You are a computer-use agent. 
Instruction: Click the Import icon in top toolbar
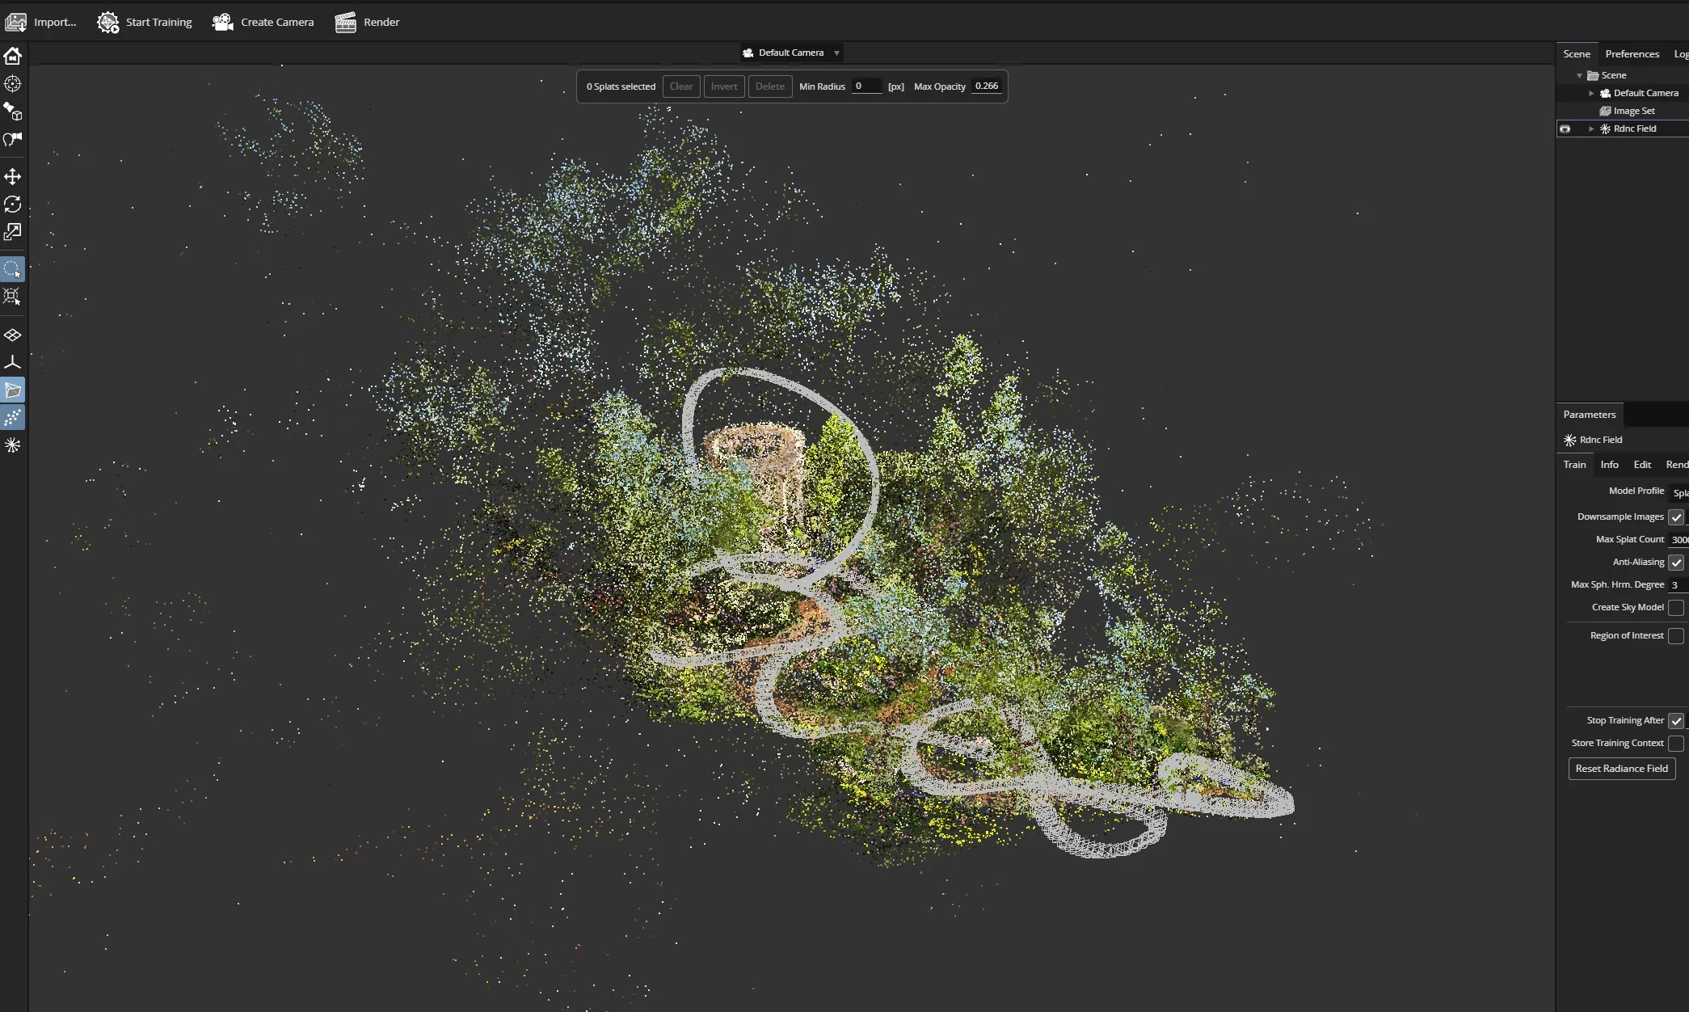[15, 22]
